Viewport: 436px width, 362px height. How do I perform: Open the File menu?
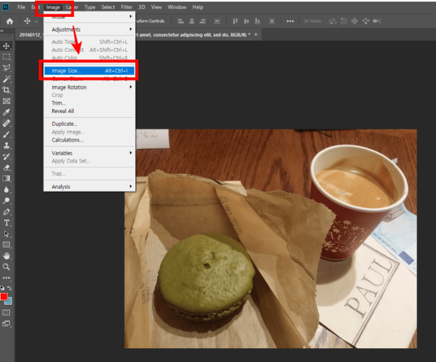[21, 7]
